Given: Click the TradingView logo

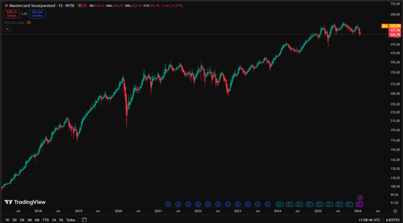Looking at the screenshot, I should (25, 202).
